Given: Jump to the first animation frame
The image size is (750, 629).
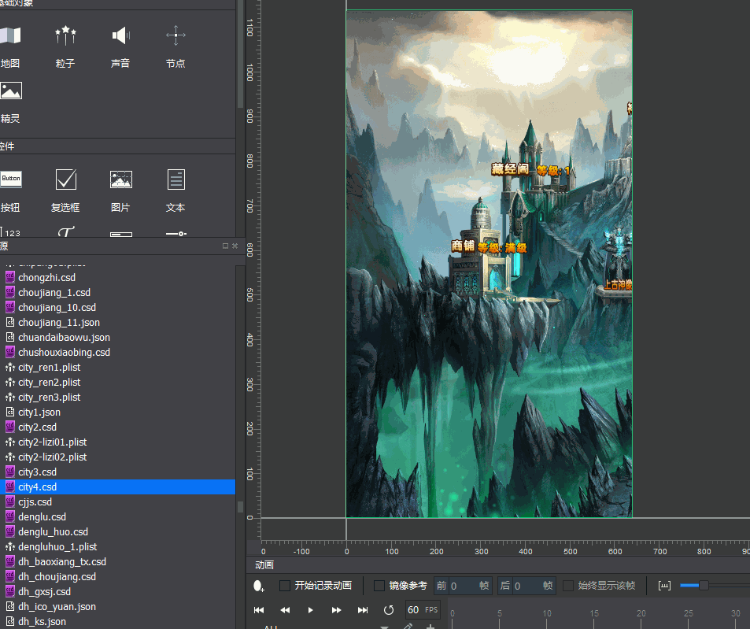Looking at the screenshot, I should 259,610.
